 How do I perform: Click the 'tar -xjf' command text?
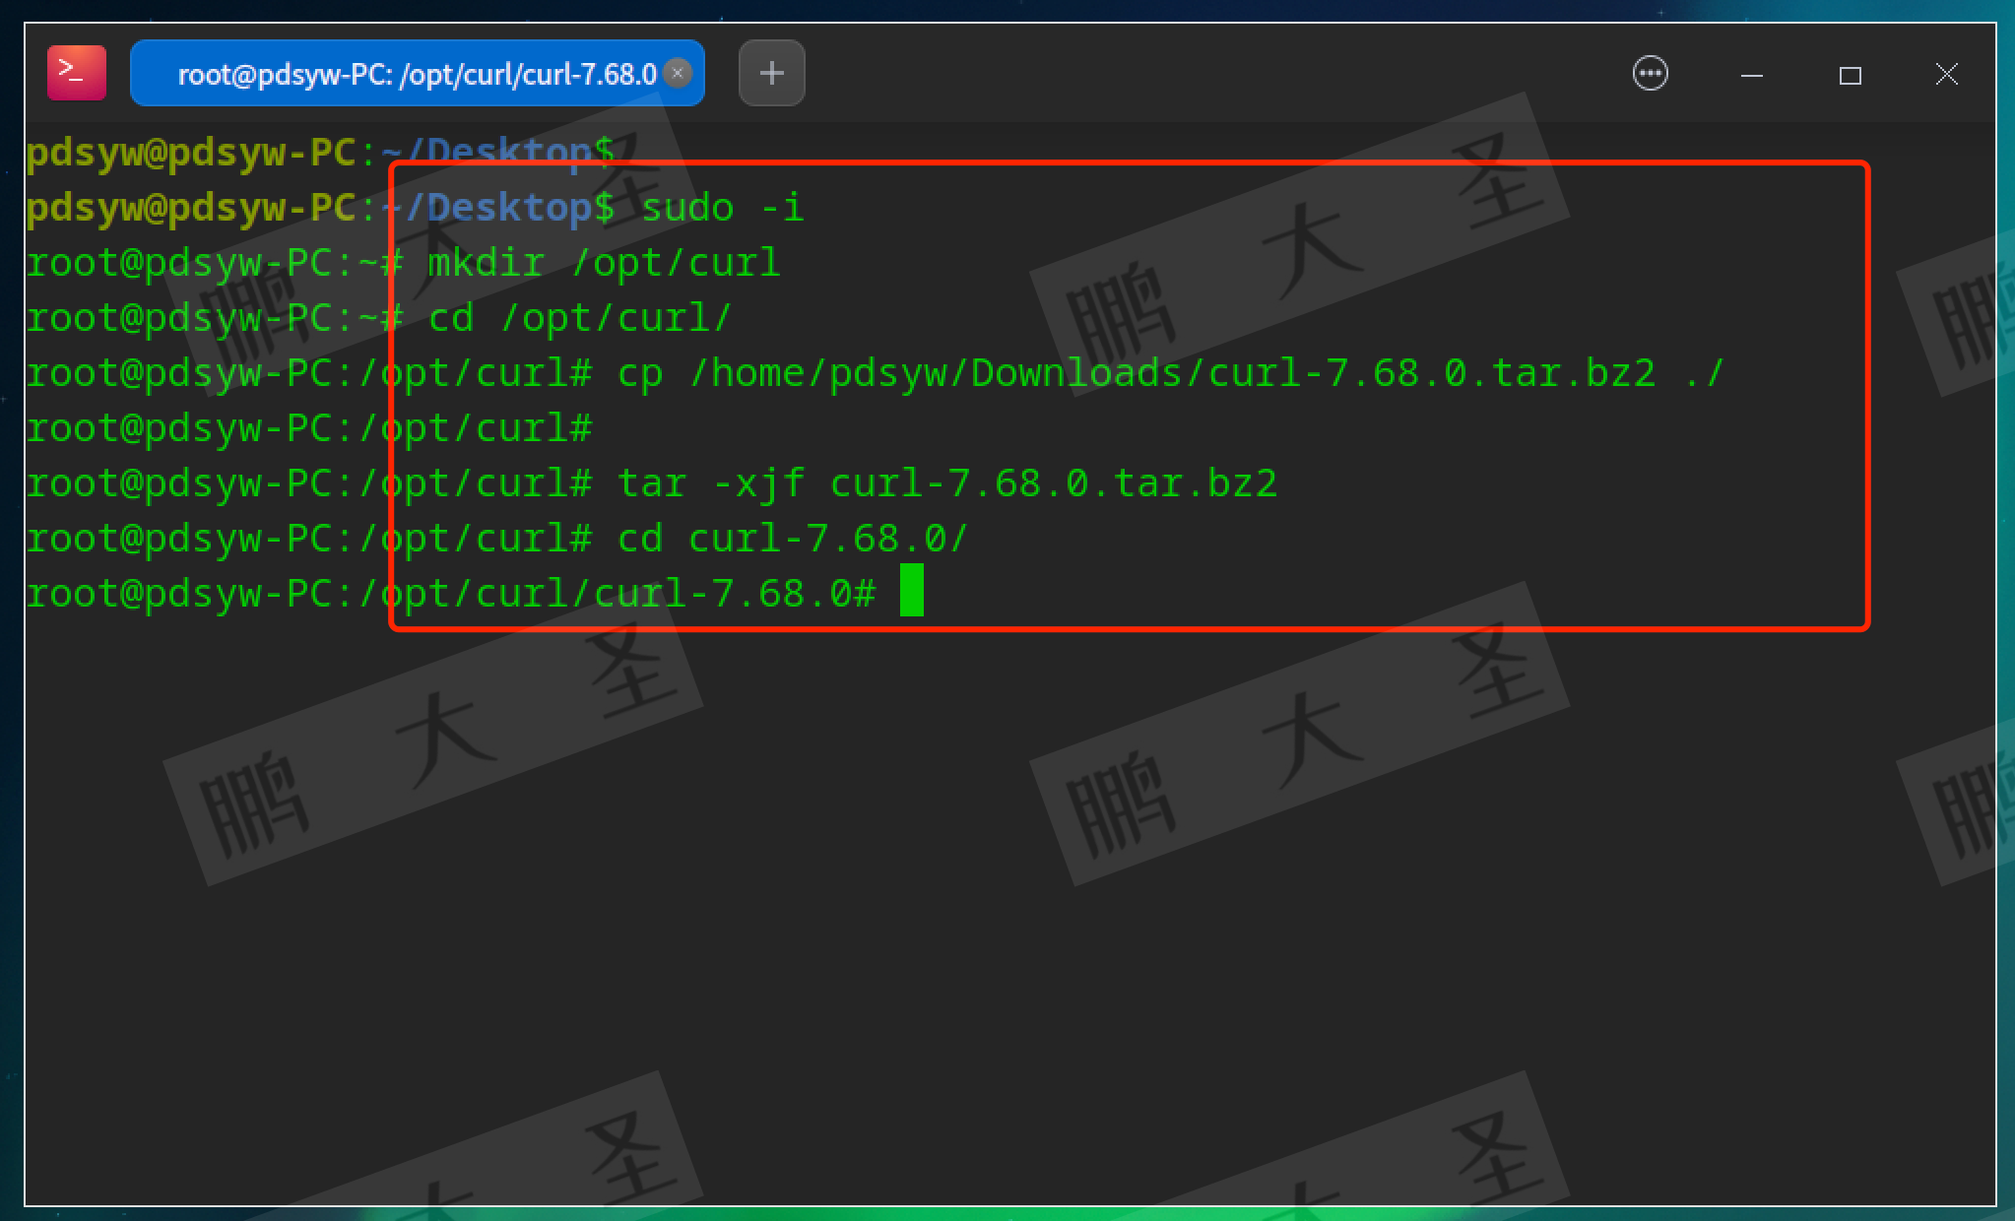[x=711, y=483]
